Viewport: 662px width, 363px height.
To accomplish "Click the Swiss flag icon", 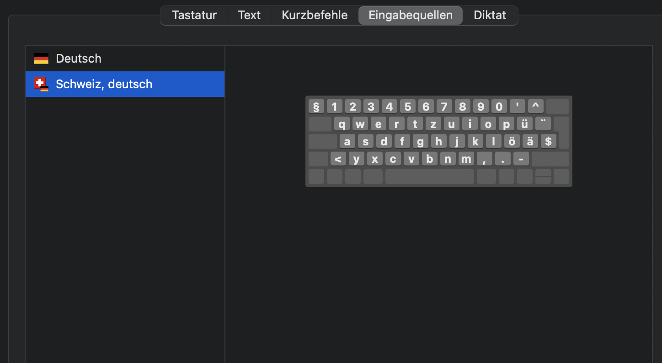I will point(41,84).
